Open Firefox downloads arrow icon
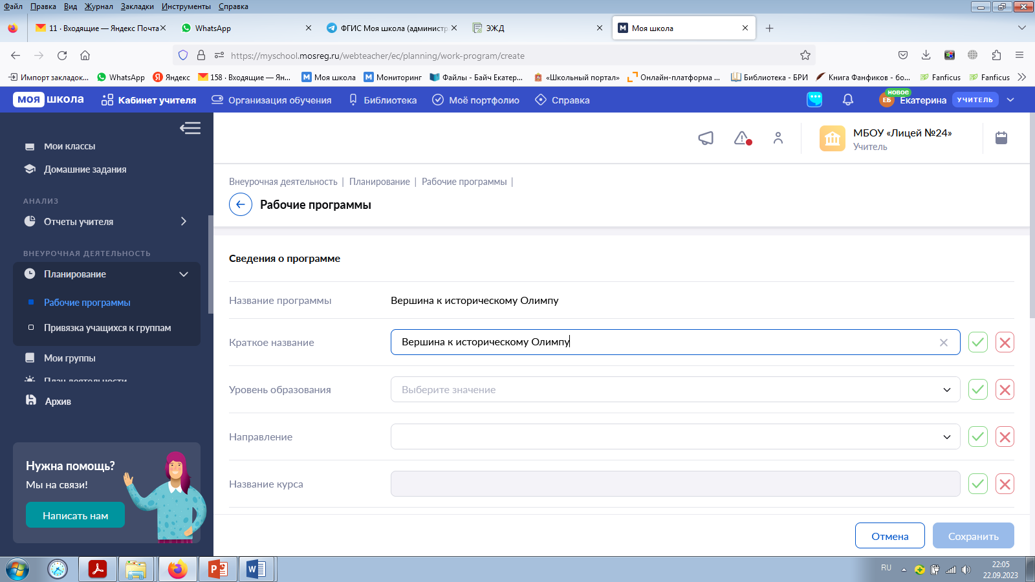Viewport: 1035px width, 582px height. [926, 55]
